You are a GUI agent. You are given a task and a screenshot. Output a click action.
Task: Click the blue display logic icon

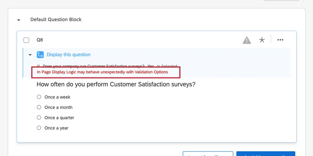click(x=41, y=55)
